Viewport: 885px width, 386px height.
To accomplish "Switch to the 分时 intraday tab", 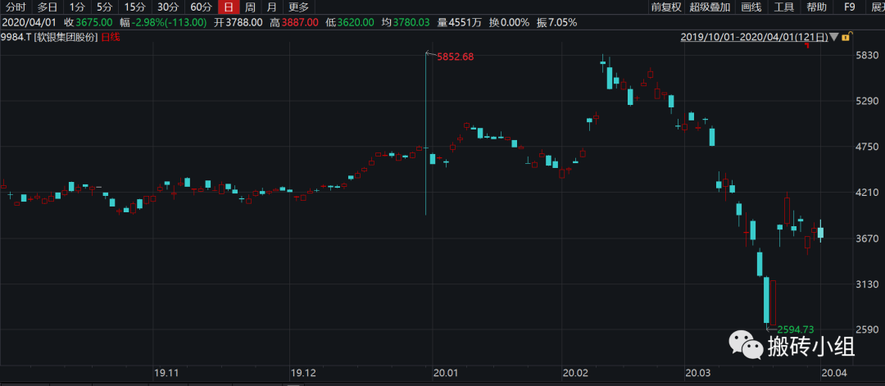I will click(16, 7).
